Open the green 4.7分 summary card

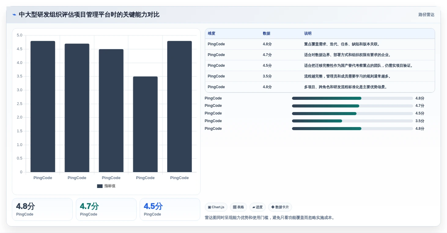pyautogui.click(x=106, y=209)
